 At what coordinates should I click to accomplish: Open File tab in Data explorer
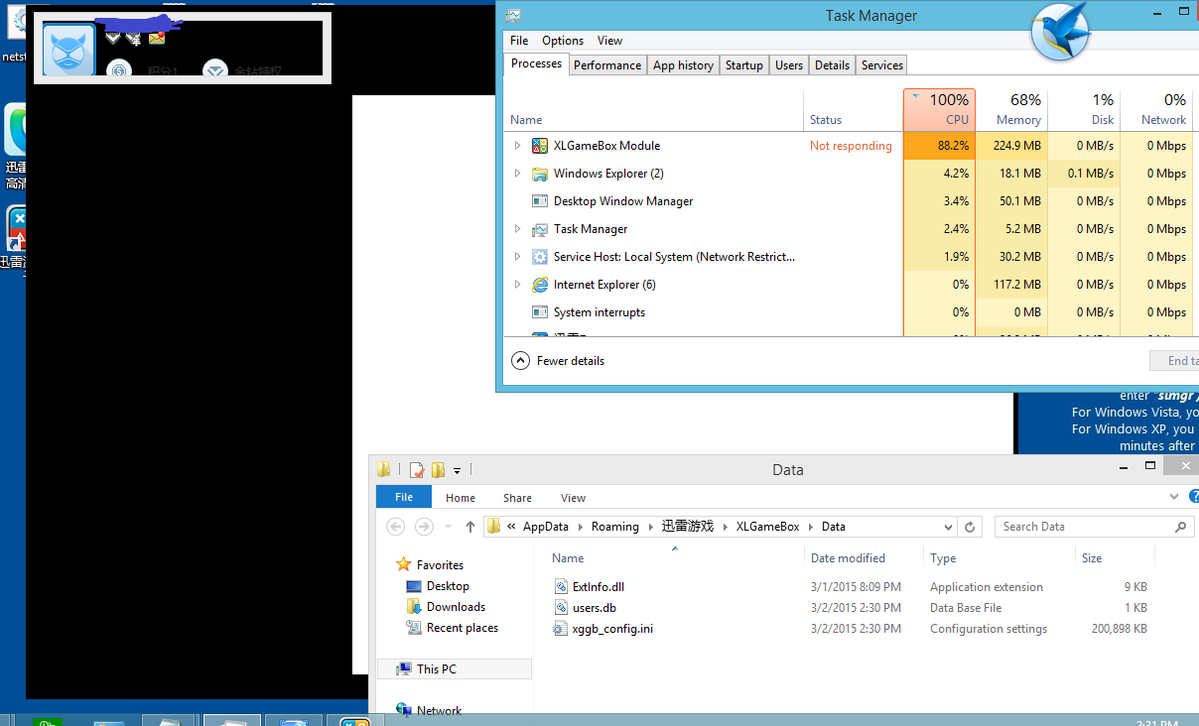[404, 497]
